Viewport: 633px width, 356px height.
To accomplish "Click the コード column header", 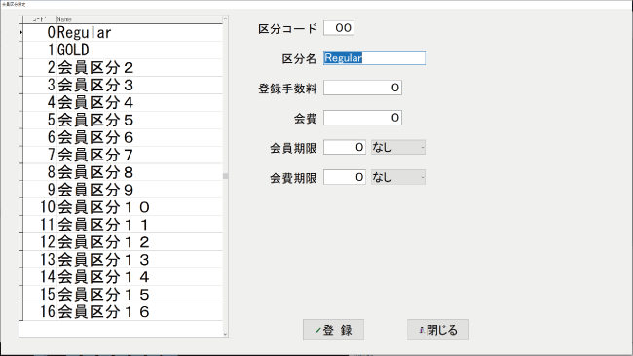I will click(x=40, y=19).
